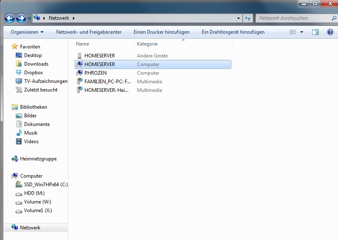Focus the Netzwerk durchsuchen search field
The height and width of the screenshot is (240, 338).
(293, 18)
